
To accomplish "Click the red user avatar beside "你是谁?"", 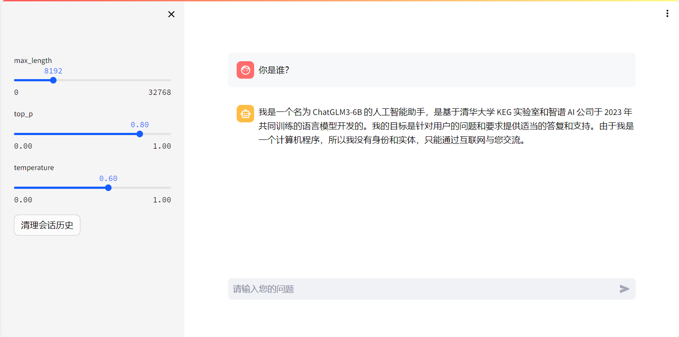I will pyautogui.click(x=245, y=70).
